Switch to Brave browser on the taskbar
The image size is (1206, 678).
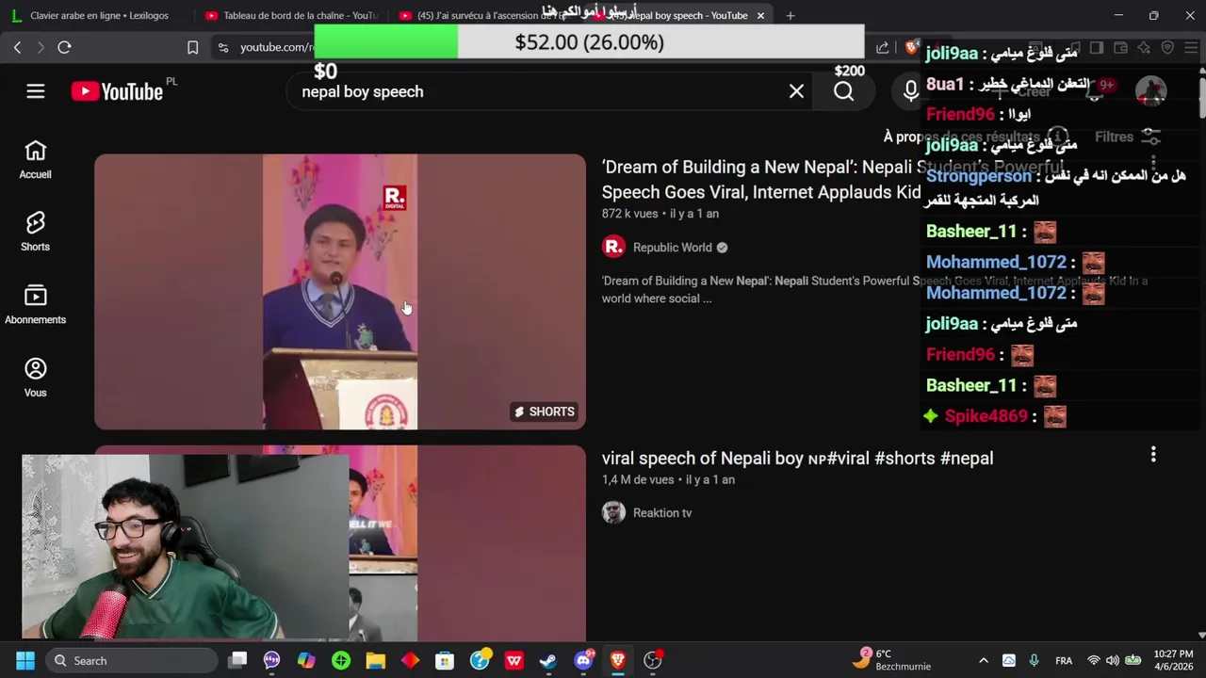click(618, 660)
